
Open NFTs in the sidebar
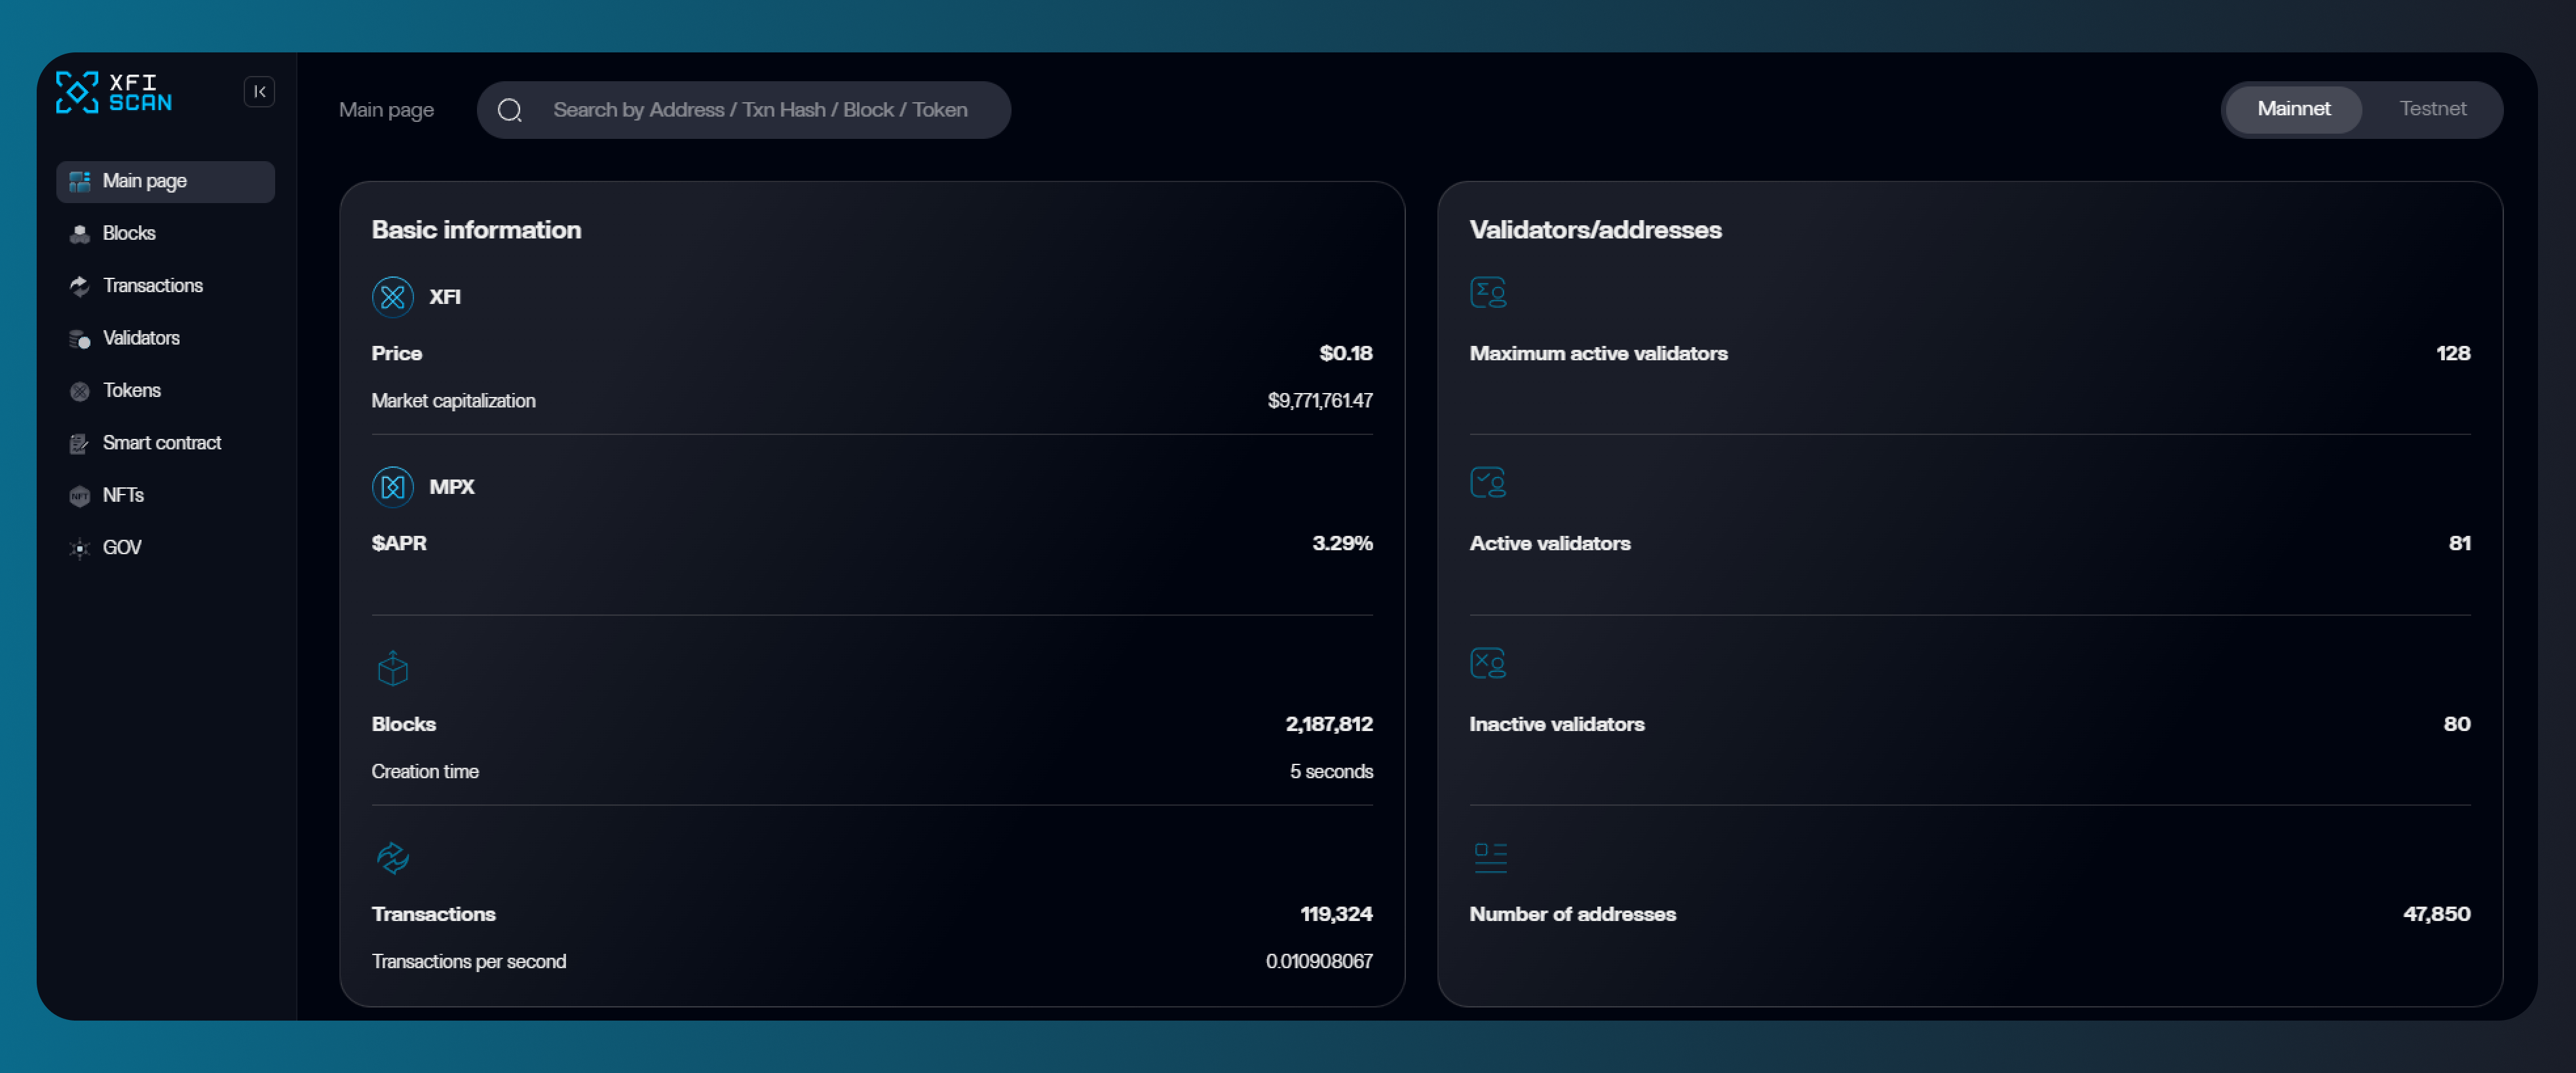click(x=123, y=495)
